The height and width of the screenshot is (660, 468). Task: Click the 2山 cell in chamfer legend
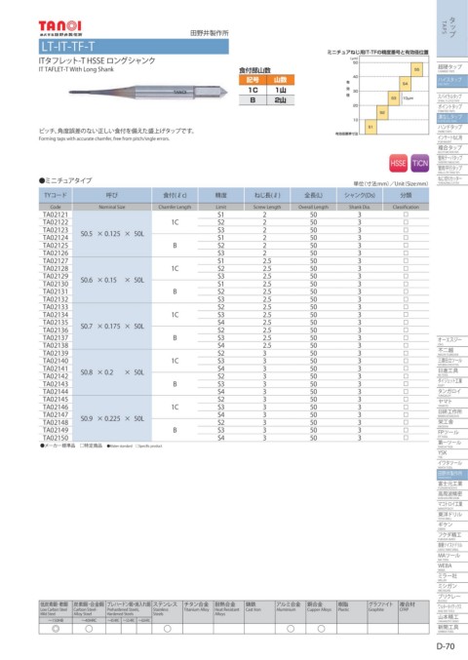pyautogui.click(x=280, y=100)
